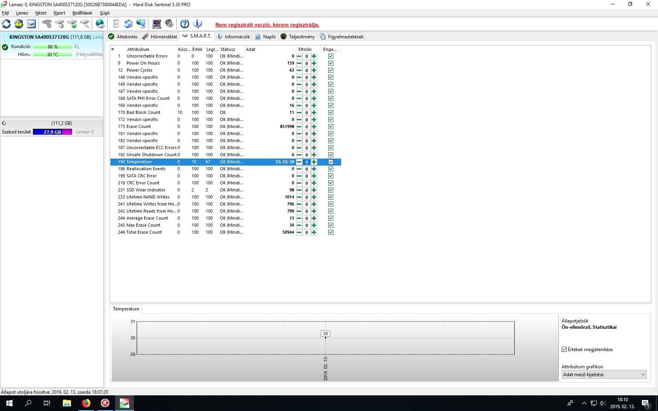Click the C: free space 27,9 GB bar
This screenshot has height=411, width=658.
coord(52,132)
